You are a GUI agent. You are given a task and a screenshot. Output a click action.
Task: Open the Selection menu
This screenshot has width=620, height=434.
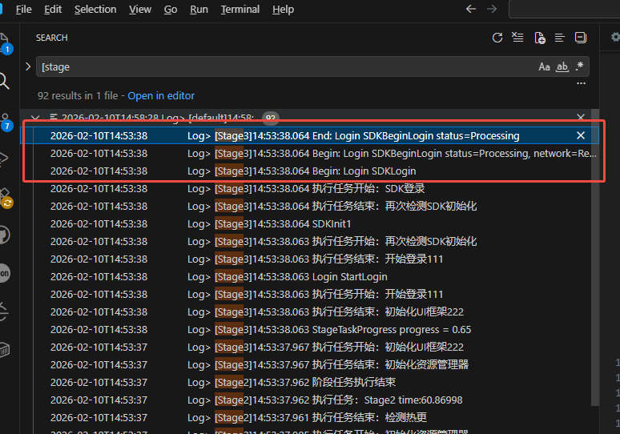[x=95, y=10]
